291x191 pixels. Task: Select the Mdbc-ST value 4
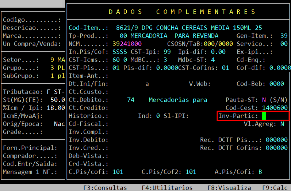click(x=212, y=60)
